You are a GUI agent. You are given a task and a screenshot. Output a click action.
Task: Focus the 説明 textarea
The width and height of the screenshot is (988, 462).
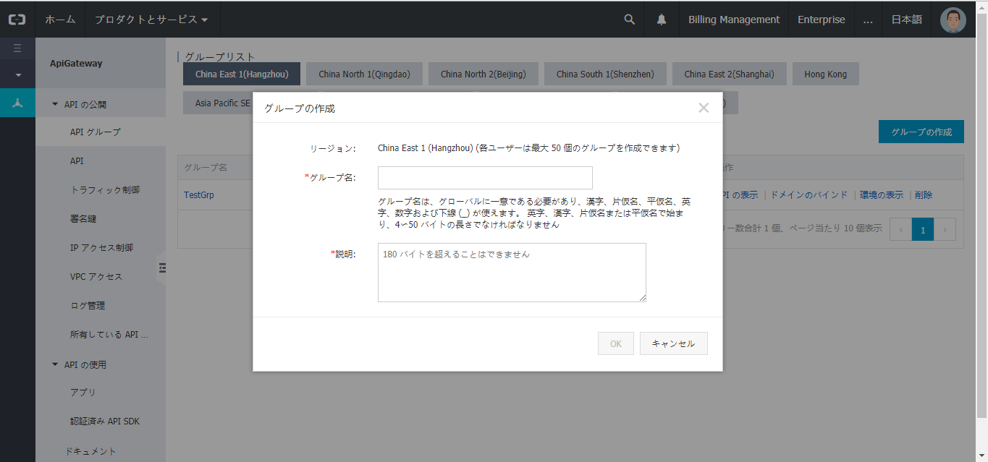(x=512, y=273)
